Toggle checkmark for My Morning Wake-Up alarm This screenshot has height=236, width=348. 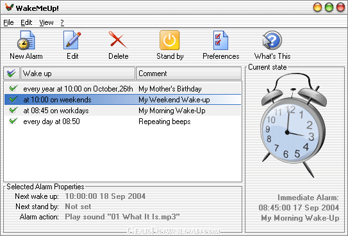[13, 110]
